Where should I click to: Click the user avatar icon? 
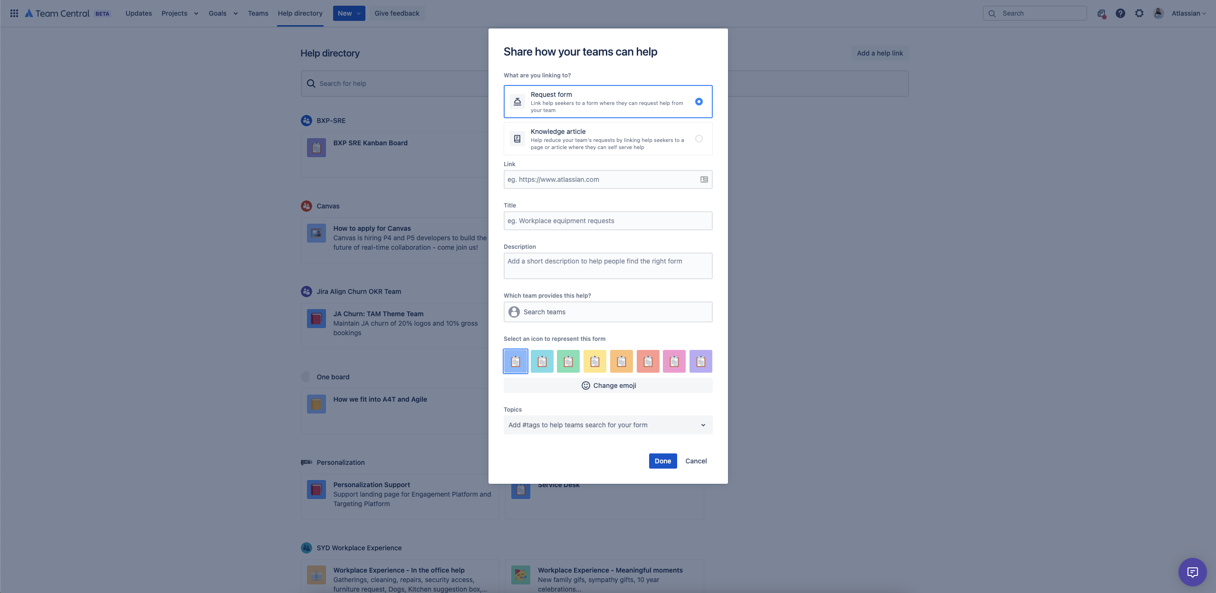[x=1158, y=13]
